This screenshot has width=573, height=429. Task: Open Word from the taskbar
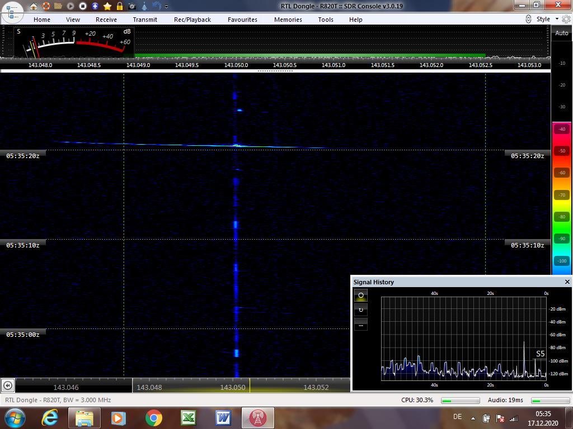[223, 418]
